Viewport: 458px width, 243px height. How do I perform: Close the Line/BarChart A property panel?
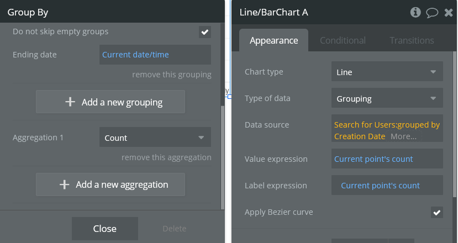tap(449, 12)
